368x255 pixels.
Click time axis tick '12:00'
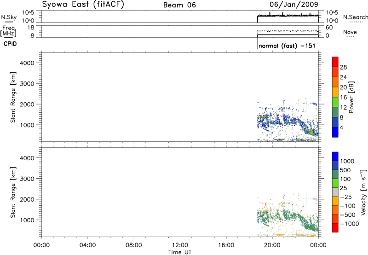(180, 245)
